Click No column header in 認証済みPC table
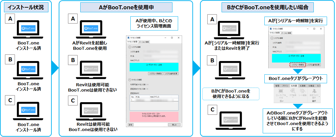336x137 pixels. (133, 97)
